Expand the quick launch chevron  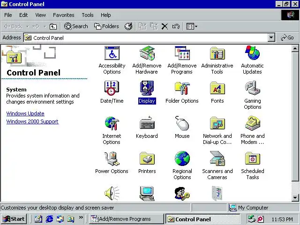click(x=81, y=217)
